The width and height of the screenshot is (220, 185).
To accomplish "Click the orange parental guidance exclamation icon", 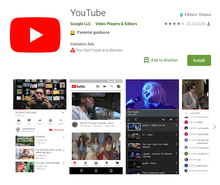I will pyautogui.click(x=73, y=32).
